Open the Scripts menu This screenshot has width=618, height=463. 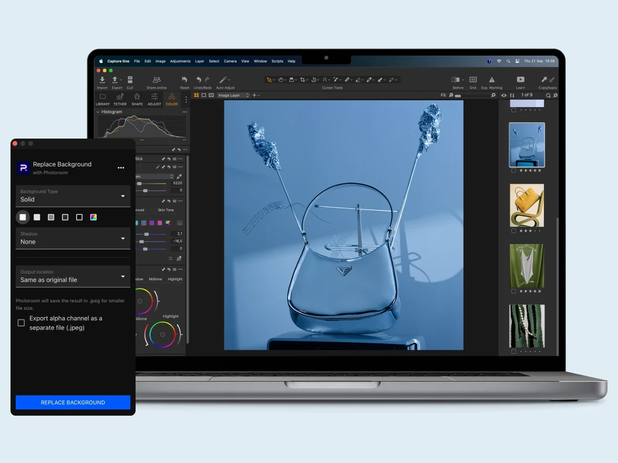(x=277, y=61)
